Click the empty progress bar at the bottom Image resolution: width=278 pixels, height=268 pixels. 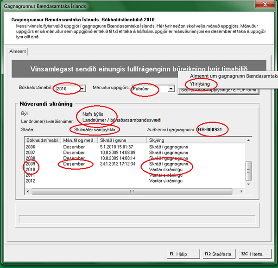(x=137, y=220)
